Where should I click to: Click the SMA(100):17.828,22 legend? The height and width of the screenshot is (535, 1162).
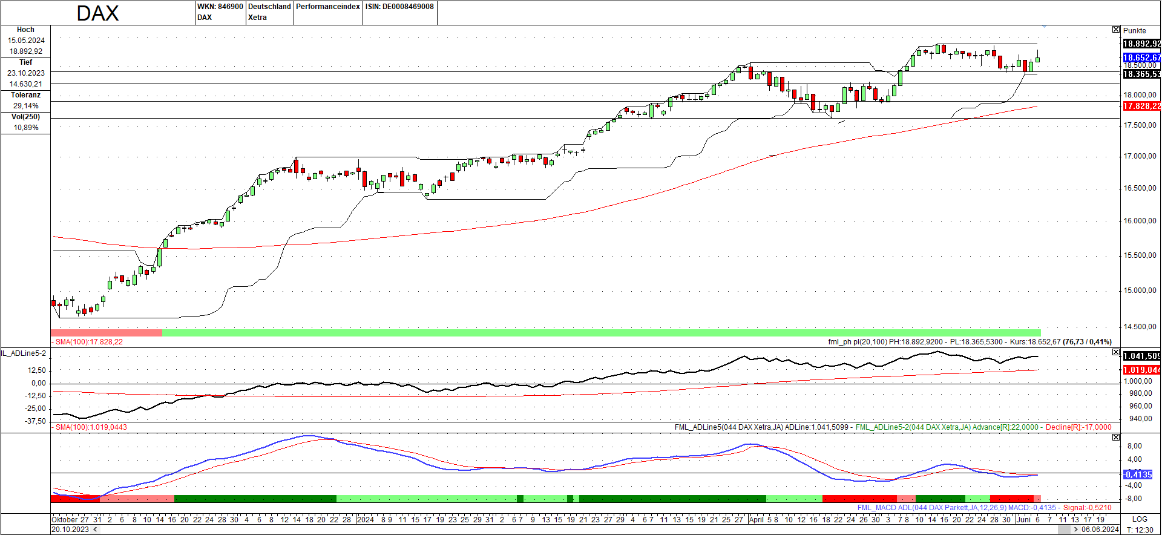tap(88, 342)
